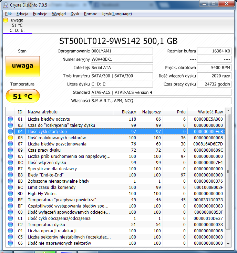This screenshot has width=237, height=253.
Task: Click status icon for row C6 nie naprawionych sektorów
Action: [x=10, y=243]
